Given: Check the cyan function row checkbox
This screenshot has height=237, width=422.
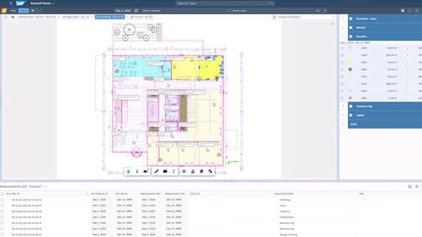Looking at the screenshot, I should [343, 48].
